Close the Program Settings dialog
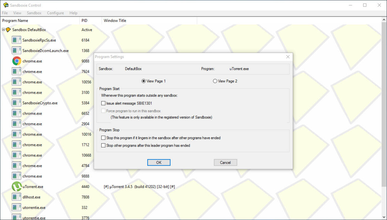Image resolution: width=387 pixels, height=220 pixels. [x=288, y=57]
